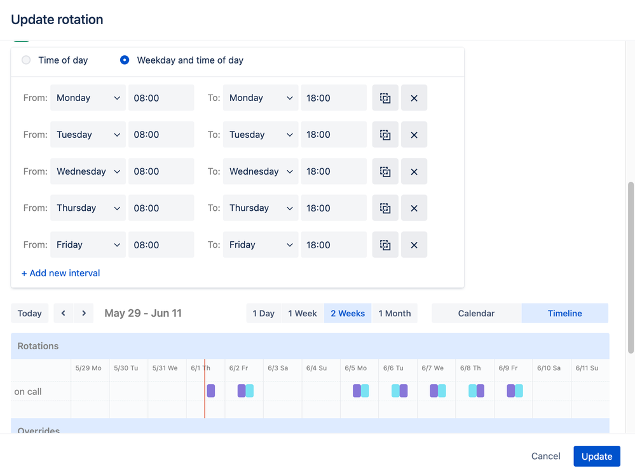Click the dialog vertical scrollbar

(631, 268)
